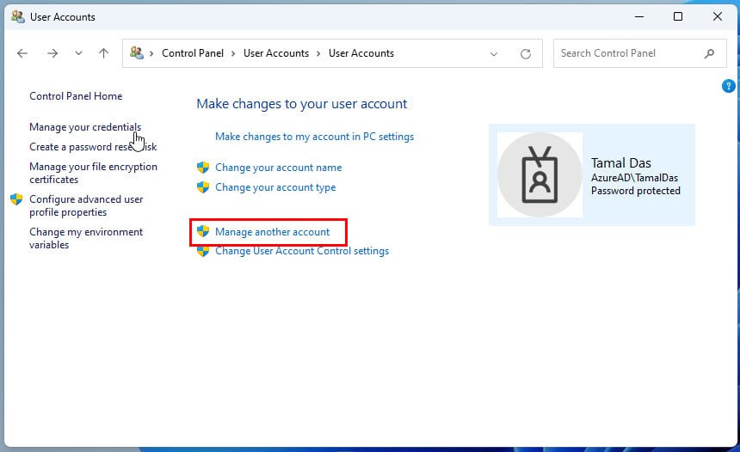The image size is (740, 452).
Task: Open Change User Account Control settings
Action: tap(302, 251)
